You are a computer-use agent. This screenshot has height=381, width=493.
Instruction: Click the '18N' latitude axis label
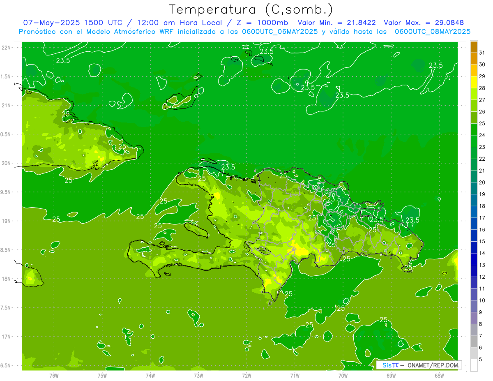6,279
